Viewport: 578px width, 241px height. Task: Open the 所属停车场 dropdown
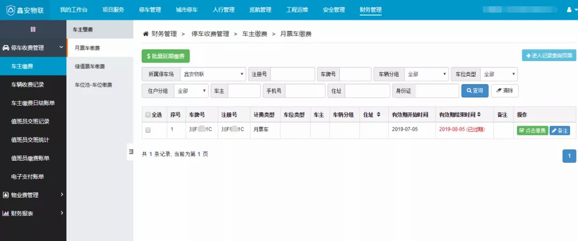[212, 74]
